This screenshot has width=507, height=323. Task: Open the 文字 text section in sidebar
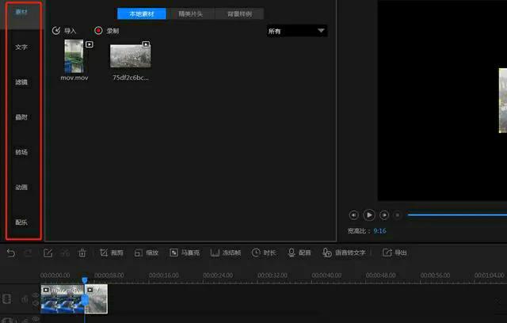pyautogui.click(x=21, y=47)
